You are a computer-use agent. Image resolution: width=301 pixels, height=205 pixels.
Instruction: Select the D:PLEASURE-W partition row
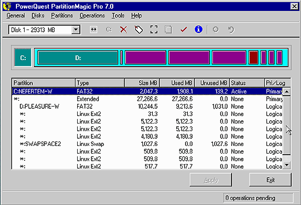(148, 107)
